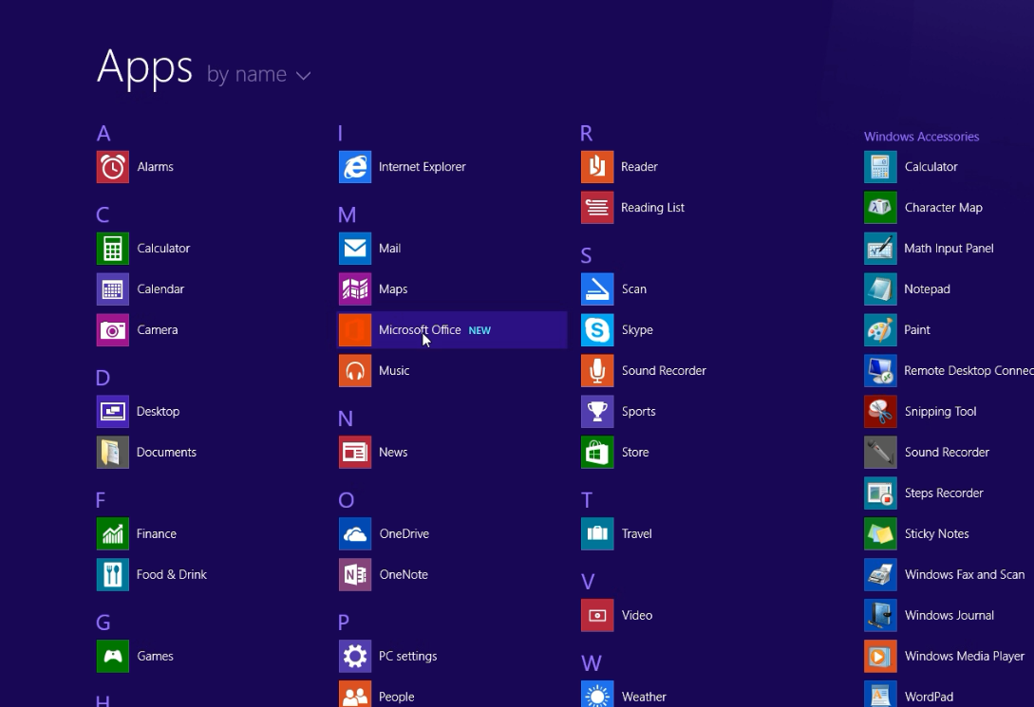Launch the Scan app icon
Viewport: 1034px width, 707px height.
(597, 289)
